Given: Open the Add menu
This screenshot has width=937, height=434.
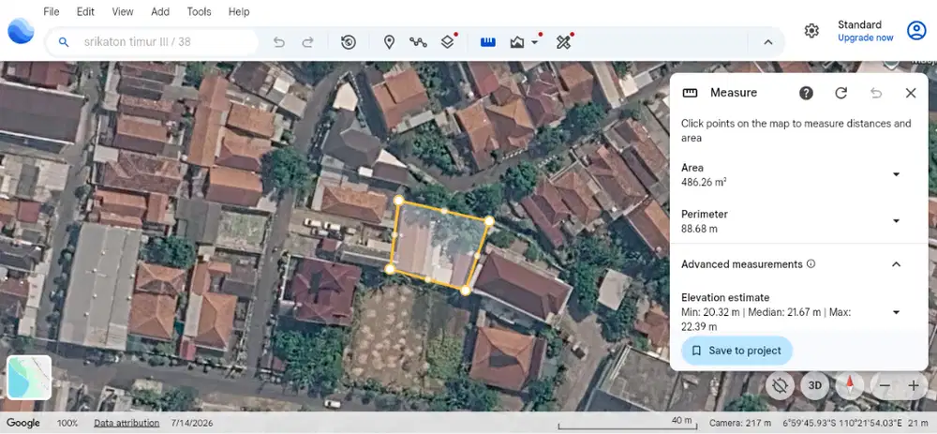Looking at the screenshot, I should 160,12.
